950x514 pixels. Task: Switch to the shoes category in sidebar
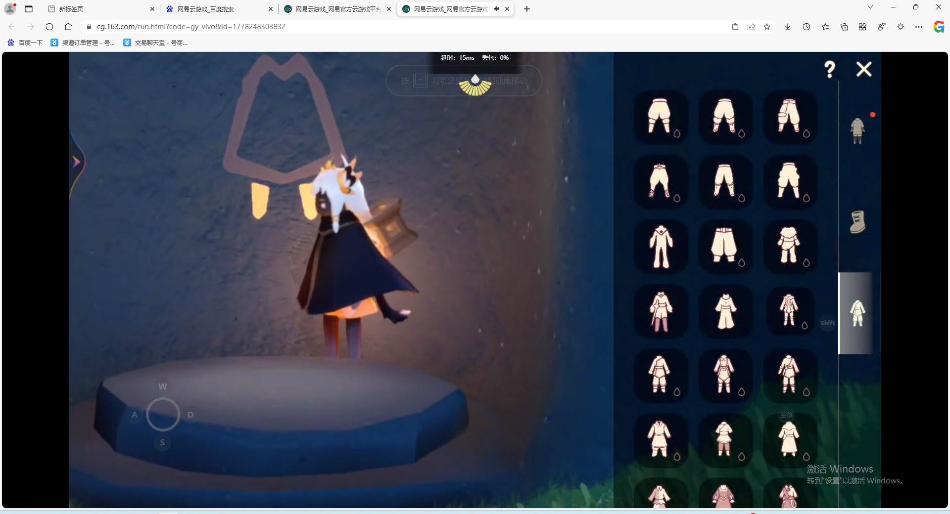(x=857, y=222)
